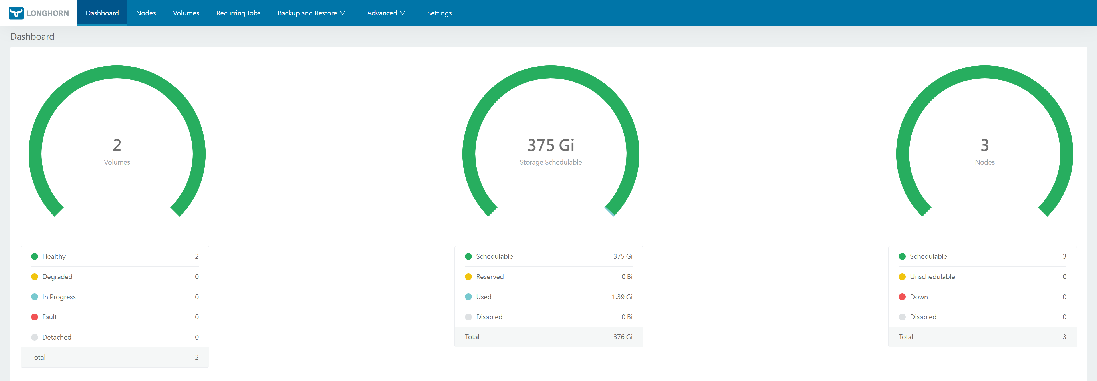Click the green nodes Schedulable dot
This screenshot has height=381, width=1097.
[x=902, y=256]
